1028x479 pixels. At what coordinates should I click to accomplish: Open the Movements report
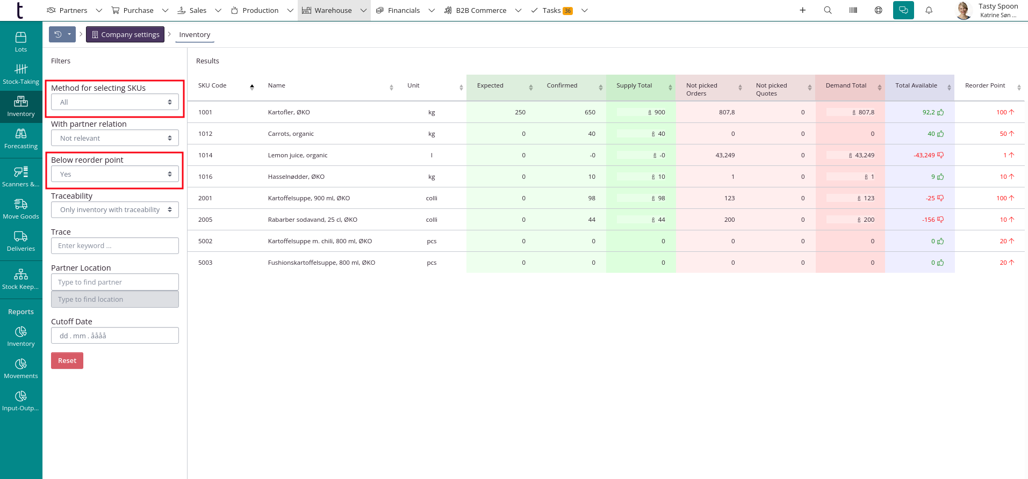21,368
